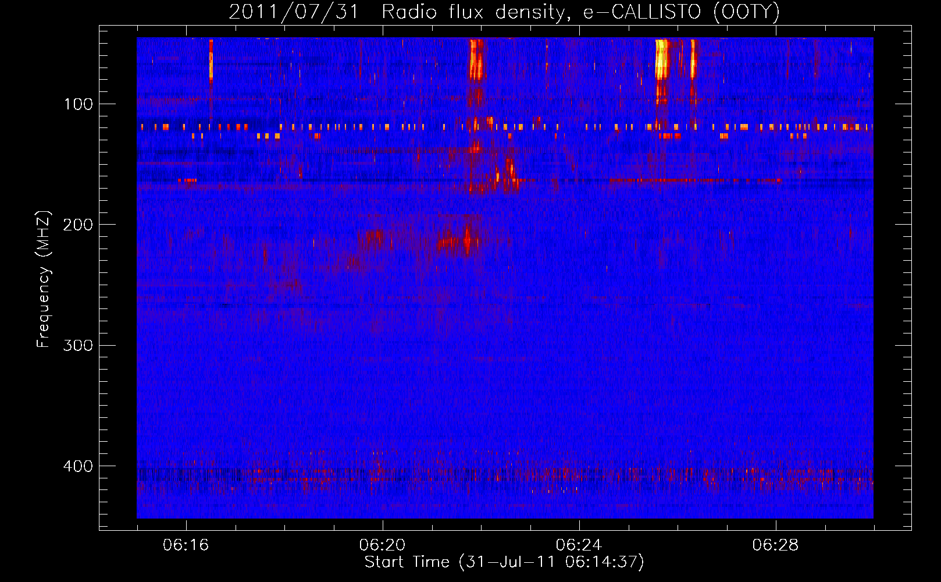This screenshot has height=582, width=941.
Task: Click the "Start Time (31-Jul-11 06:14:37)" axis label
Action: coord(504,562)
